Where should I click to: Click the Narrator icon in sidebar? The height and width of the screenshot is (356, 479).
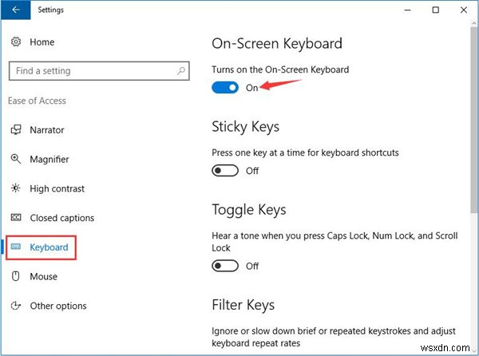[15, 130]
